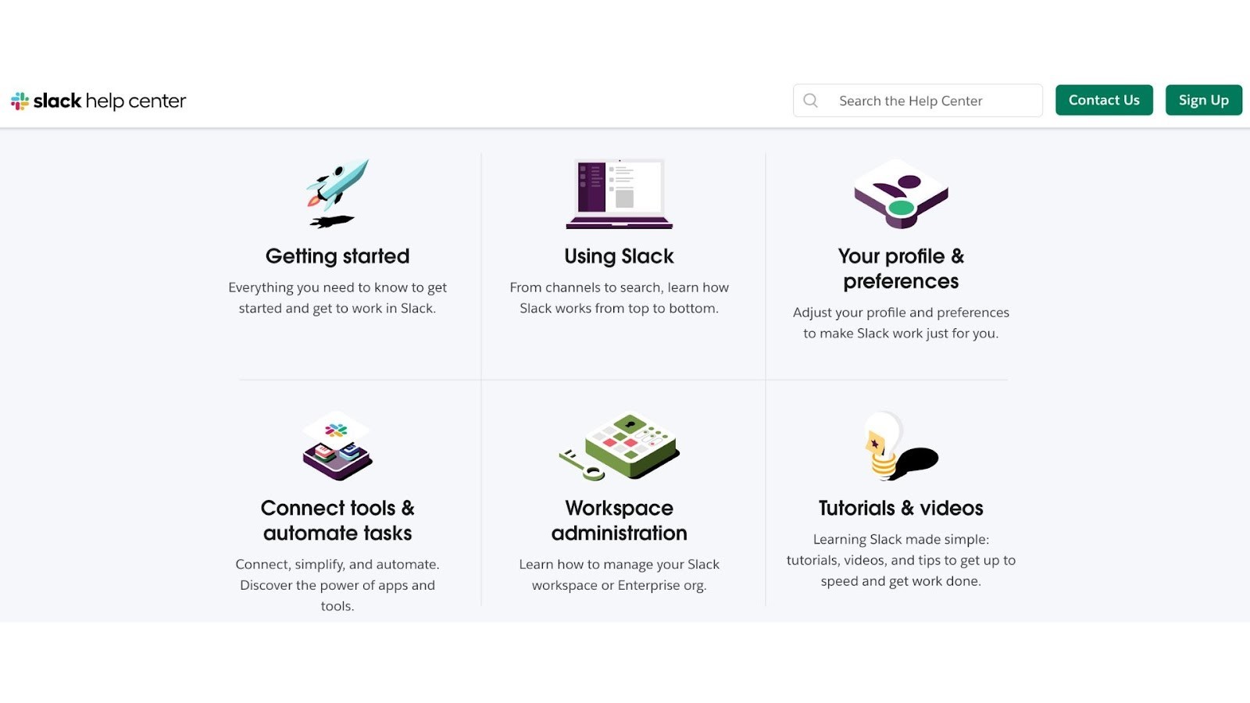Open the Connect tools & automate tasks section
Image resolution: width=1250 pixels, height=703 pixels.
point(337,520)
